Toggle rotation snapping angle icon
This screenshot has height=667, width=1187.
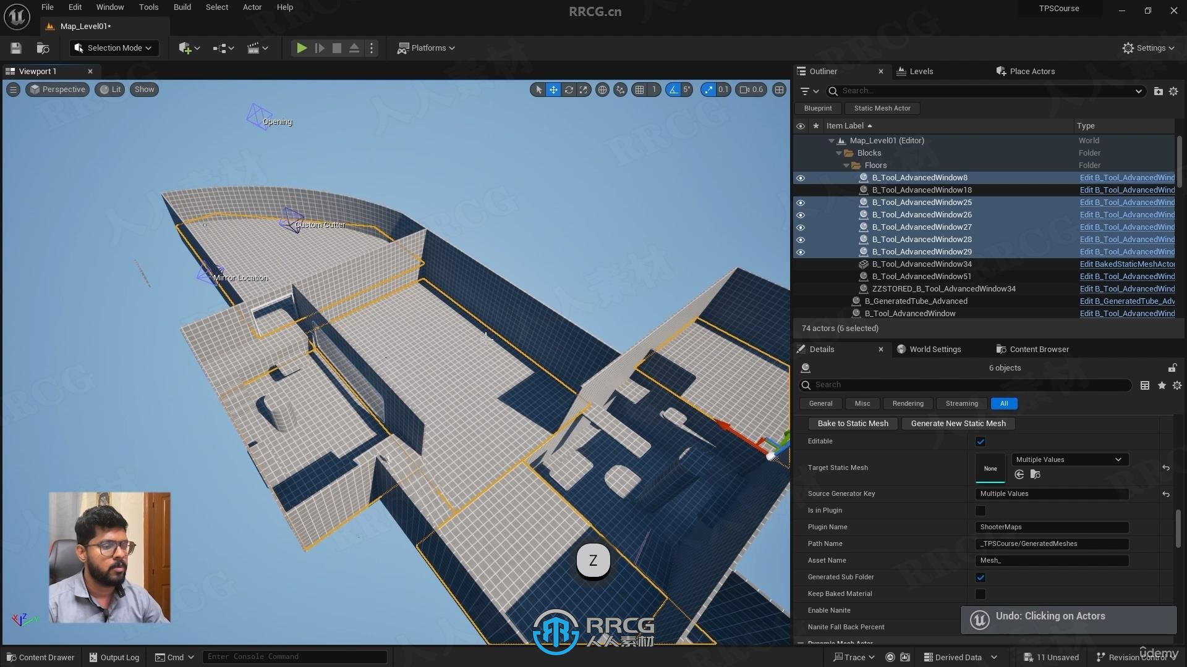click(673, 90)
